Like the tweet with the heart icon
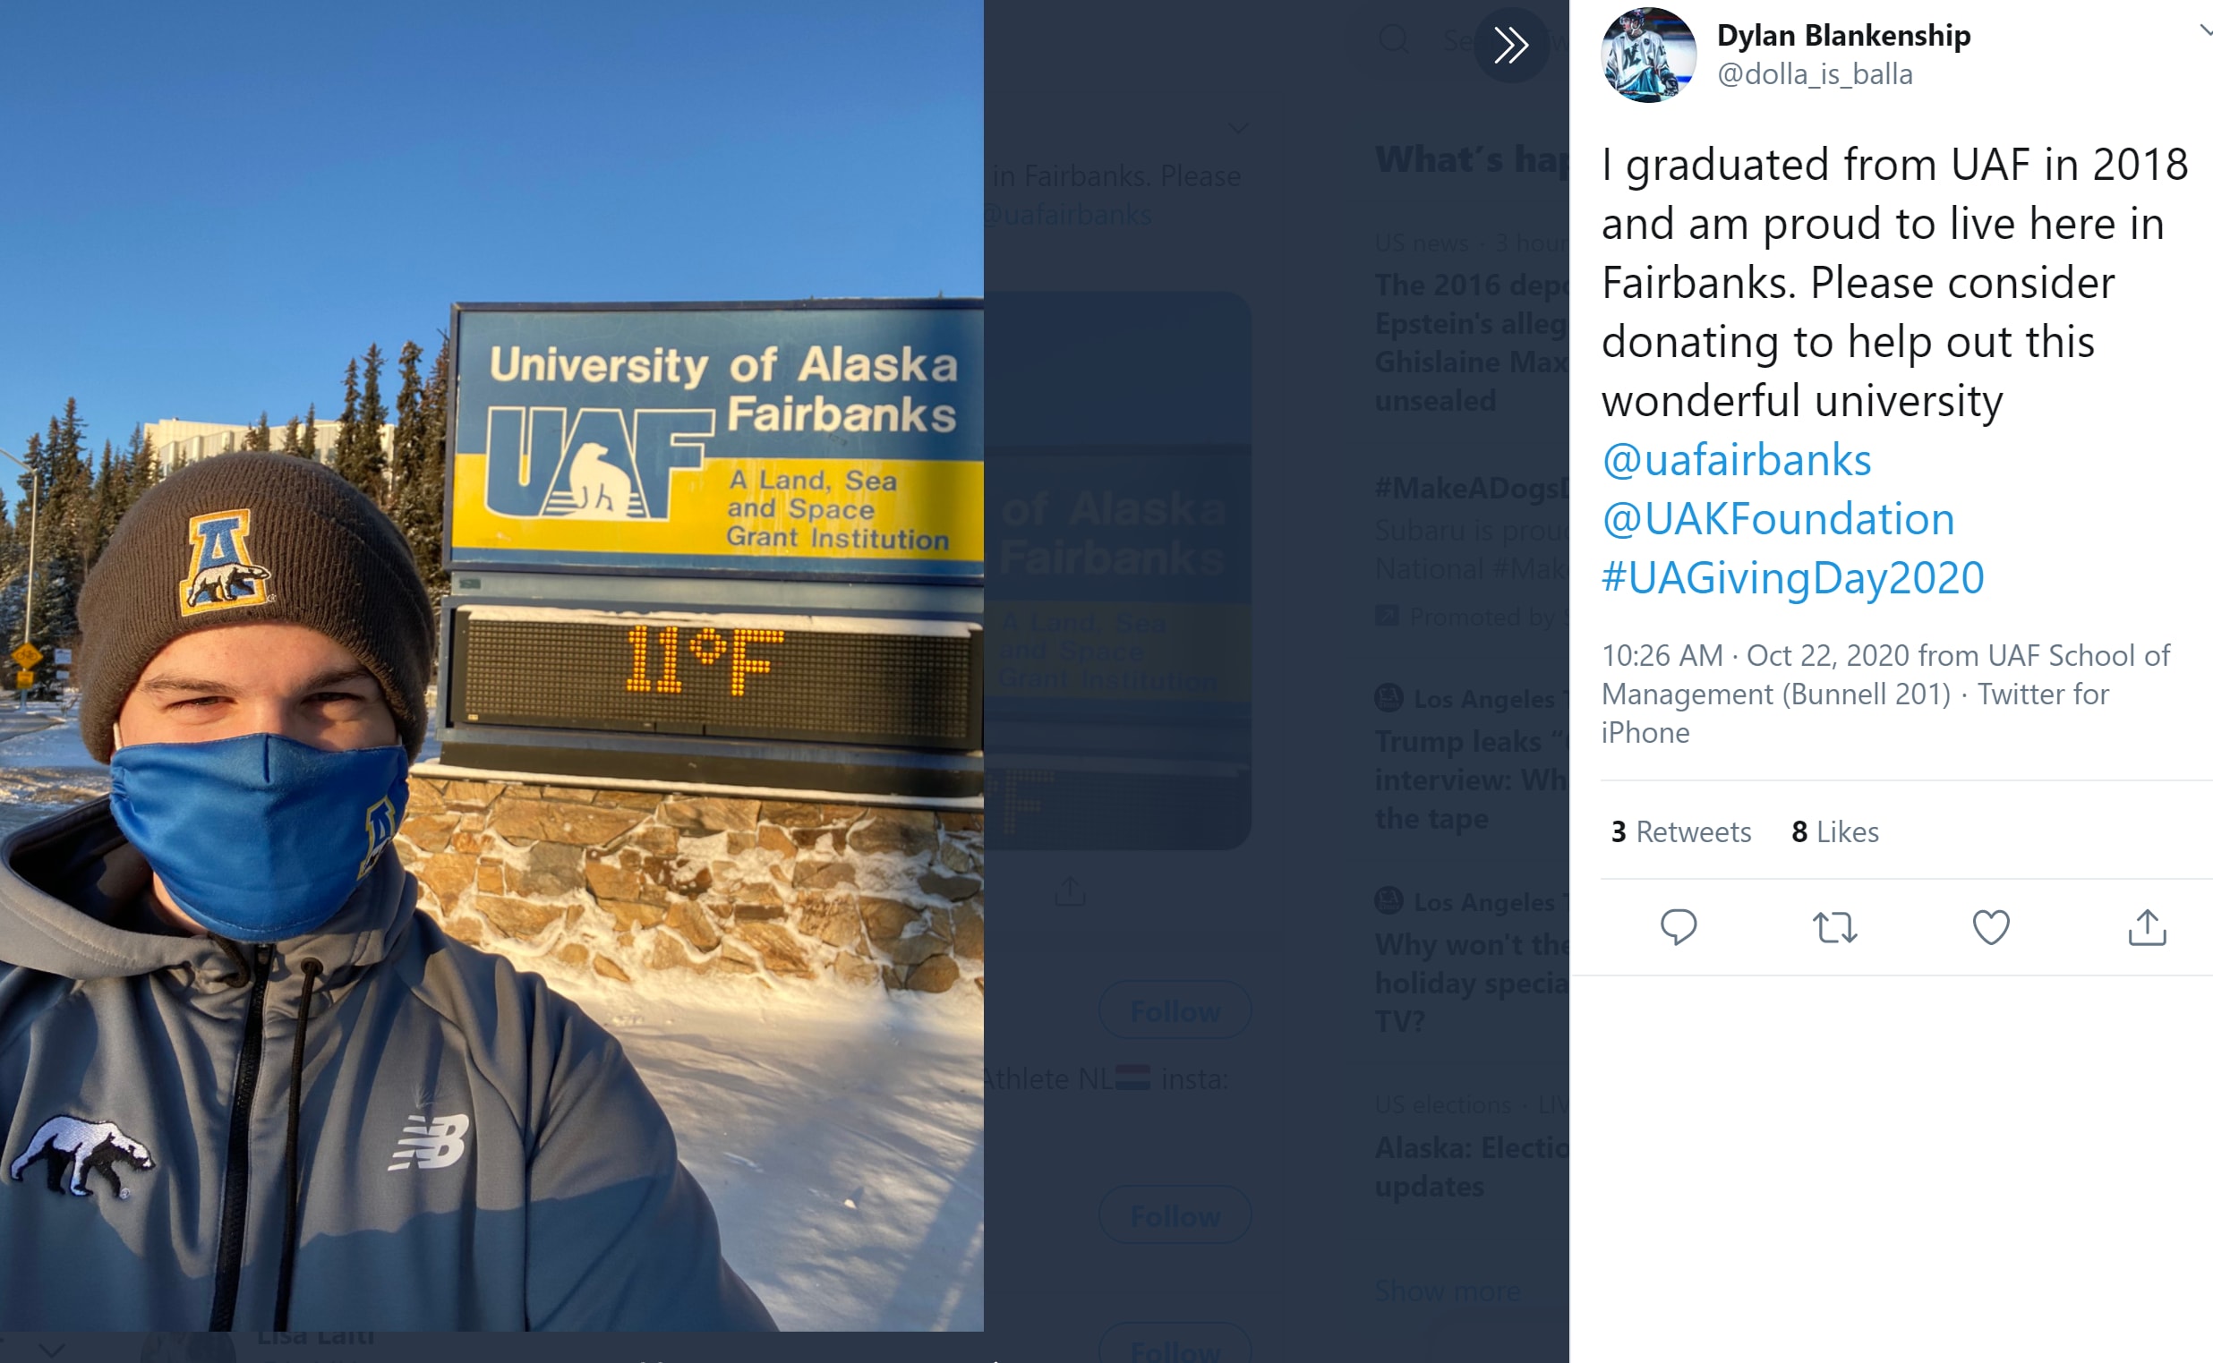The height and width of the screenshot is (1363, 2213). 1991,926
